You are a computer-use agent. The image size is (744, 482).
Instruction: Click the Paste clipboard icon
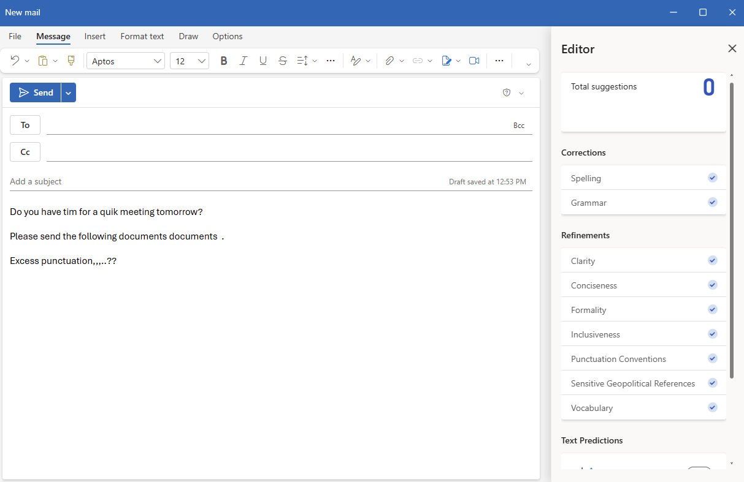pyautogui.click(x=43, y=61)
